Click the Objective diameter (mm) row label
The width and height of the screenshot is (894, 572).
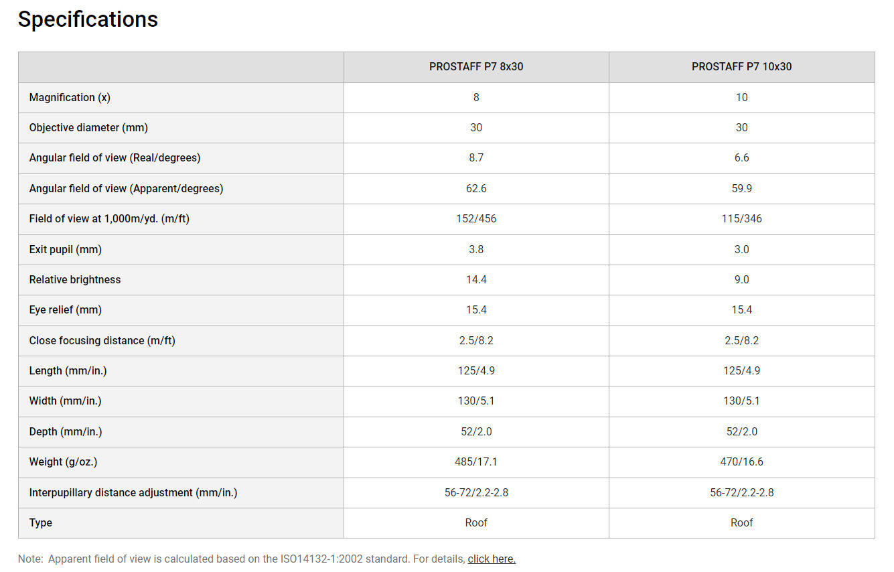[88, 127]
